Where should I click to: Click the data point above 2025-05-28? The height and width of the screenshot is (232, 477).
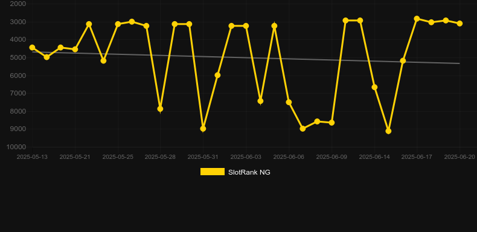[x=161, y=109]
